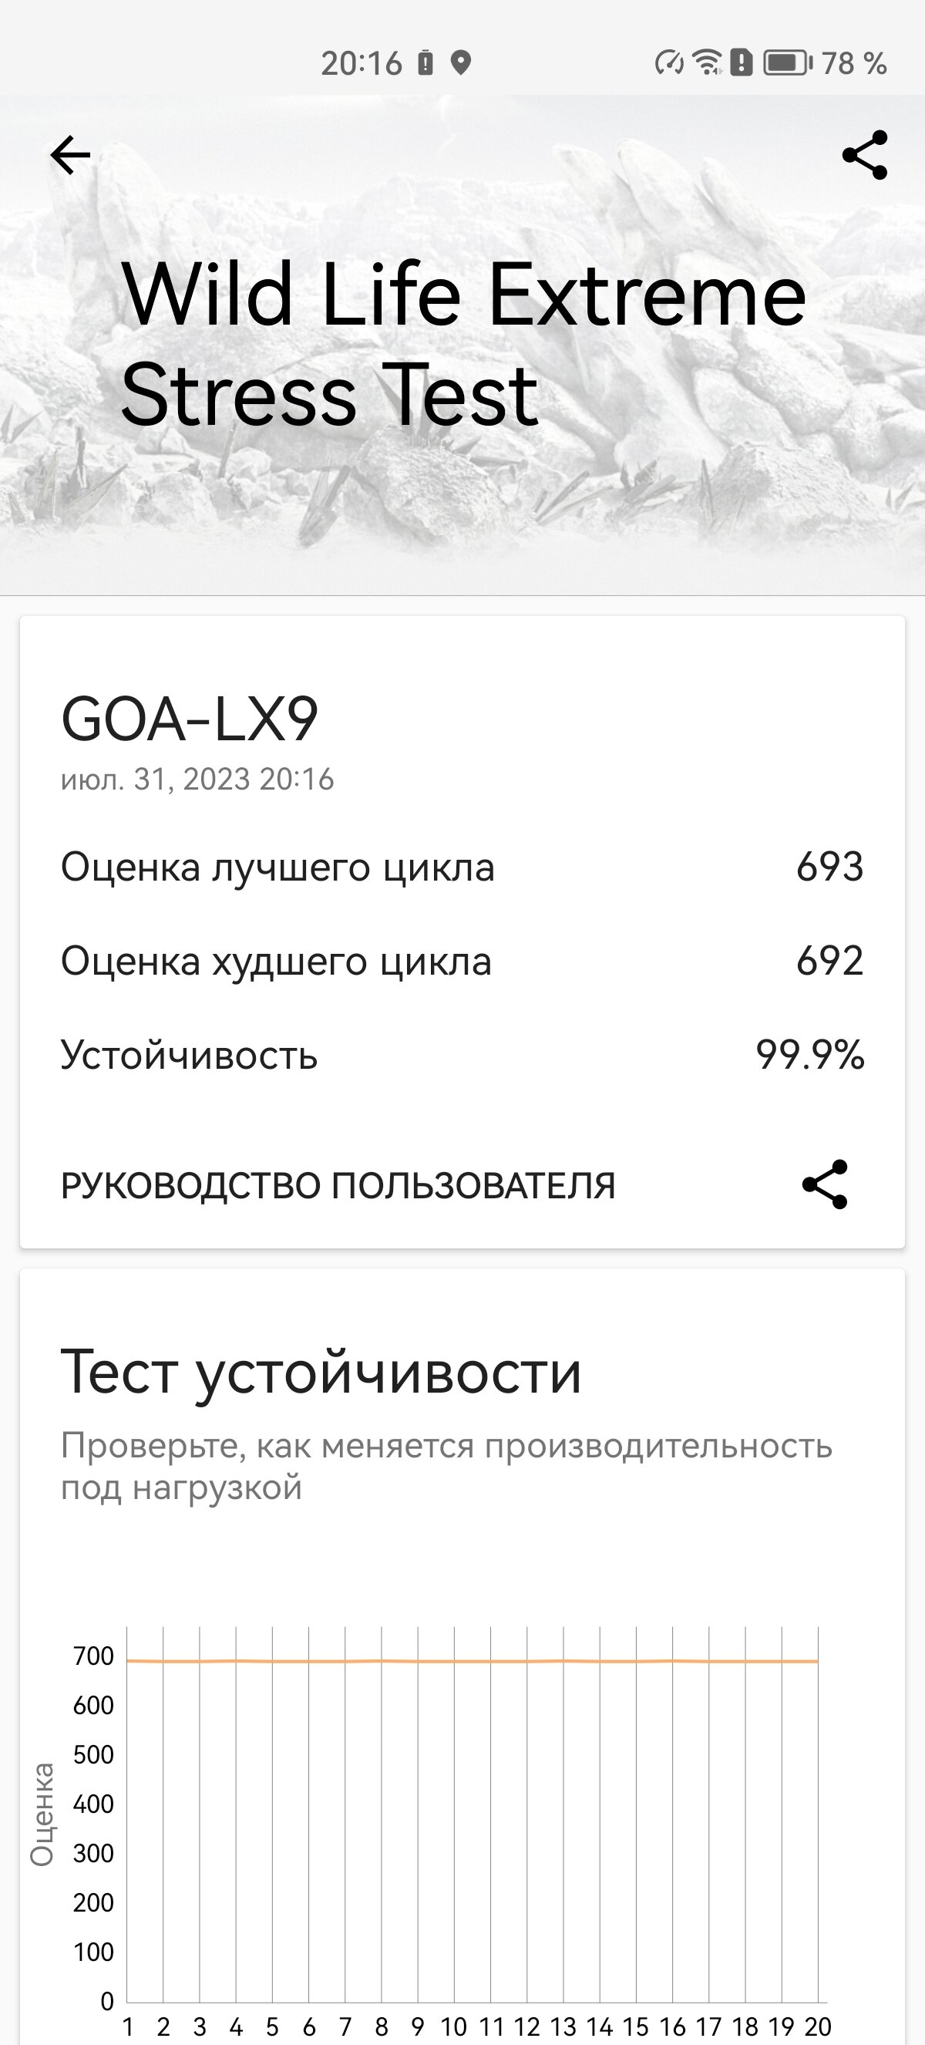Viewport: 925px width, 2045px height.
Task: Tap the stability value 99.9%
Action: tap(810, 1055)
